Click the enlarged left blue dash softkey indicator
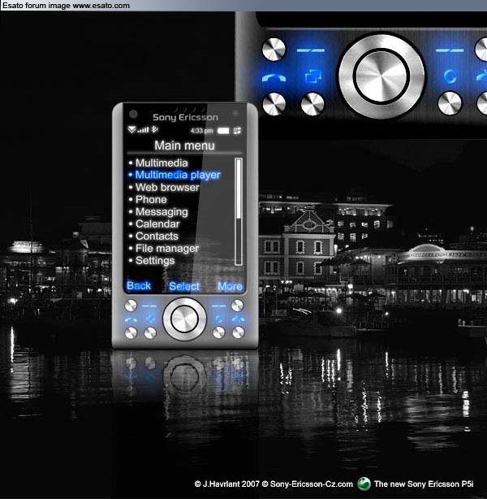Screen dimensions: 487x499 pyautogui.click(x=311, y=50)
